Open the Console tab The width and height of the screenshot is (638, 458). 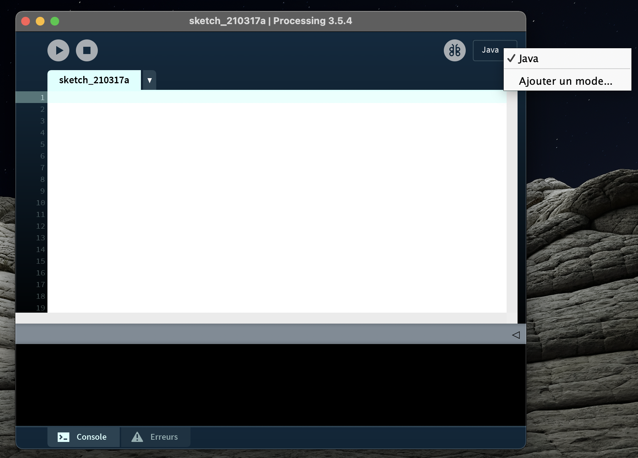coord(83,437)
